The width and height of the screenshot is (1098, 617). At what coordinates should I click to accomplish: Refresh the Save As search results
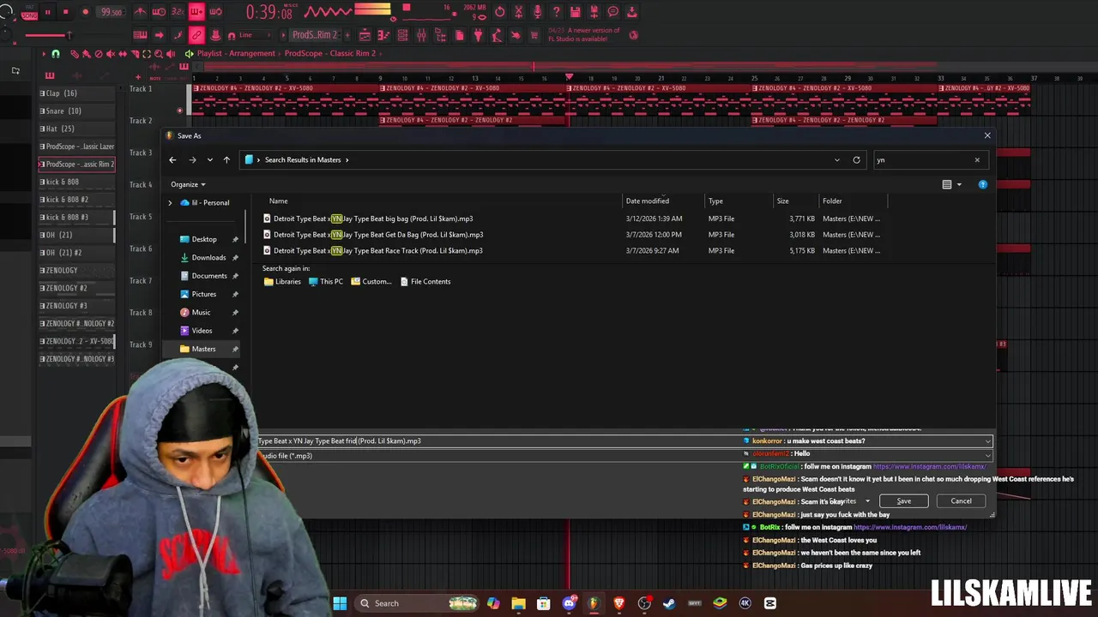click(x=856, y=159)
